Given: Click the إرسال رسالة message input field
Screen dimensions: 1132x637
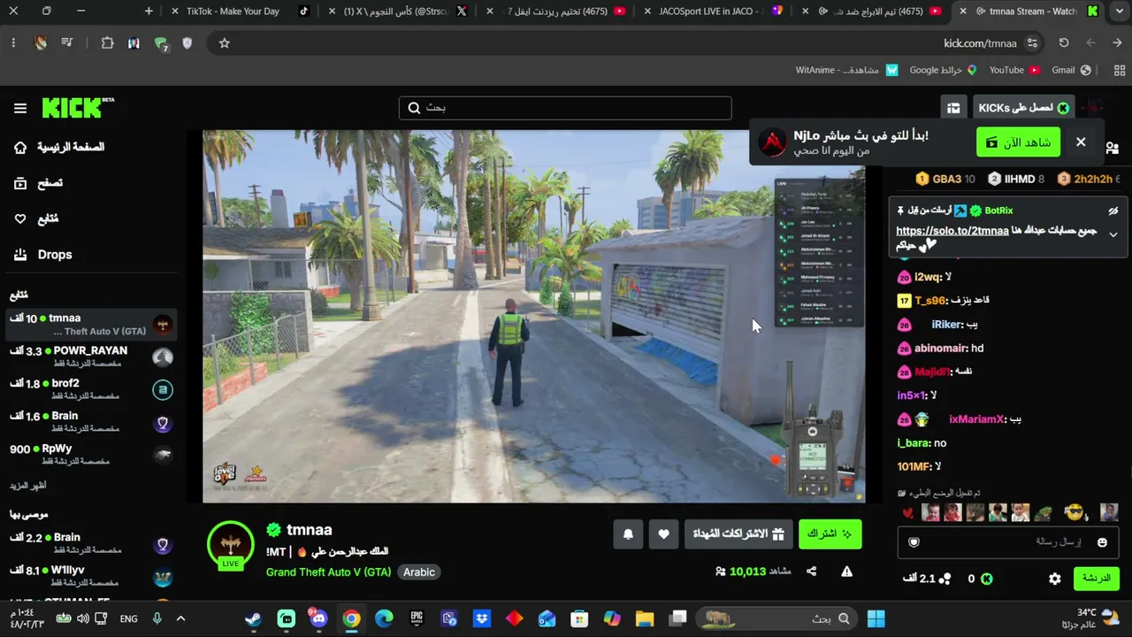Looking at the screenshot, I should click(1008, 542).
